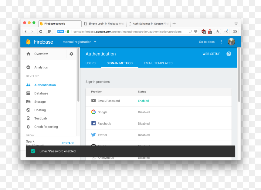Click the VPN badge in address bar
Image resolution: width=261 pixels, height=190 pixels.
click(x=60, y=32)
